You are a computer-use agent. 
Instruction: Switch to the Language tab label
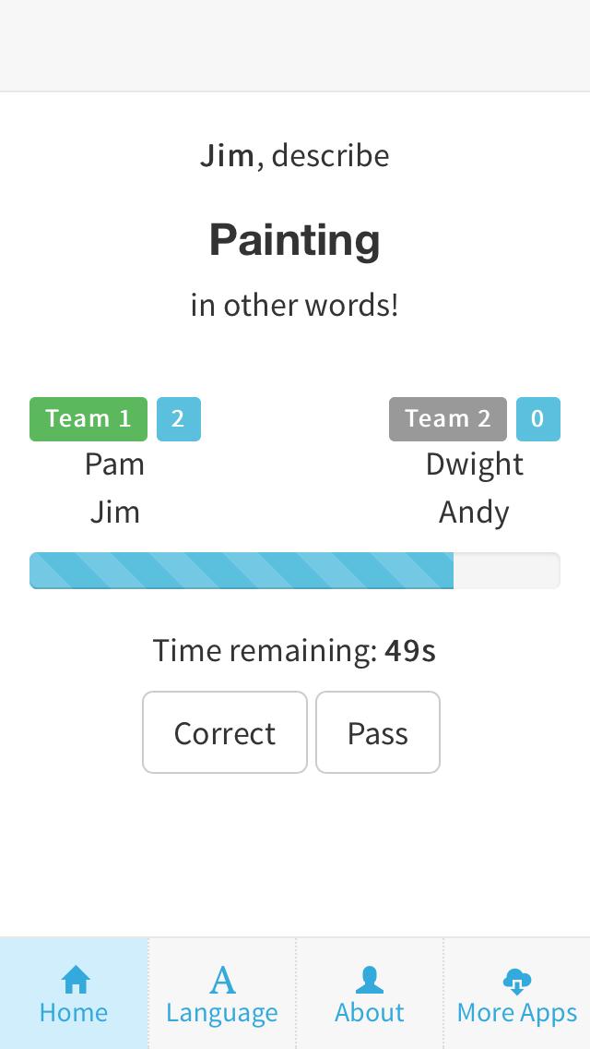point(222,1013)
